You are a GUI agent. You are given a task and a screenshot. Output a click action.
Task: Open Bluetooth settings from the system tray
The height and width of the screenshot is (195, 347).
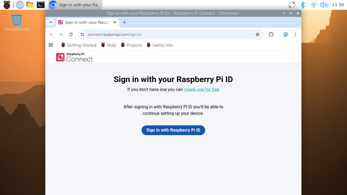coord(303,5)
